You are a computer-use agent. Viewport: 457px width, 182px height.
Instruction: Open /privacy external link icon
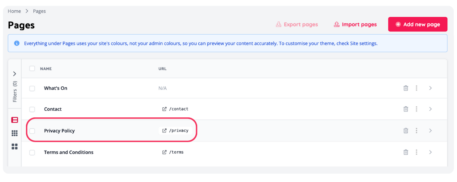click(164, 130)
